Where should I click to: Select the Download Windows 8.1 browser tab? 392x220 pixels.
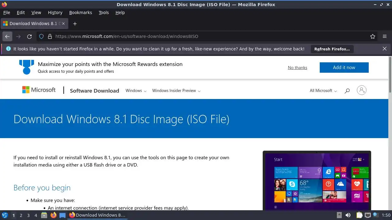pyautogui.click(x=35, y=24)
